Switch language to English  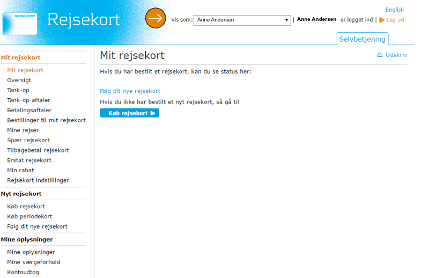point(394,10)
